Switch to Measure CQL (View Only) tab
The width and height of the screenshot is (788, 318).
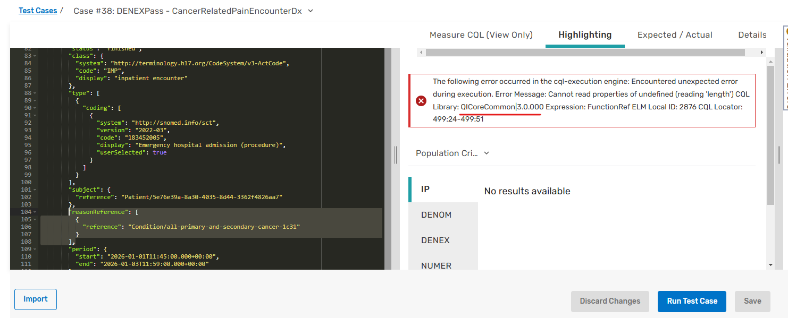click(481, 35)
